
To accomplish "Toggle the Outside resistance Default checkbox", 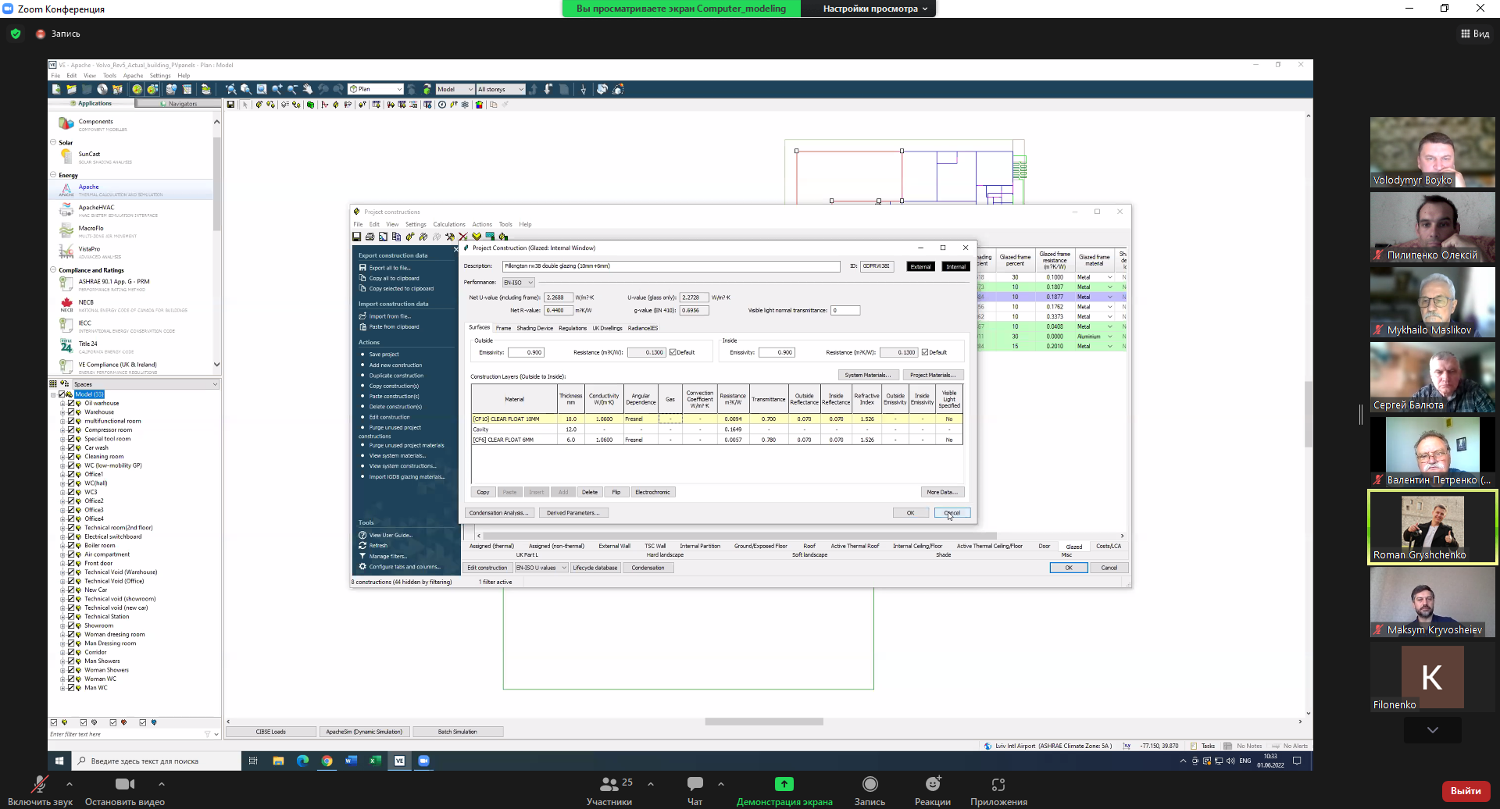I will tap(673, 352).
